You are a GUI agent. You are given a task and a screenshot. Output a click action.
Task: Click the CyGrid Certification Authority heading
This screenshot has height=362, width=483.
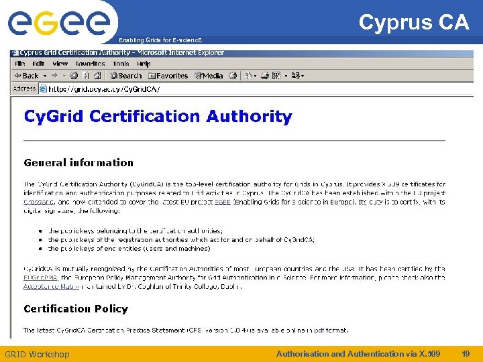click(x=158, y=117)
